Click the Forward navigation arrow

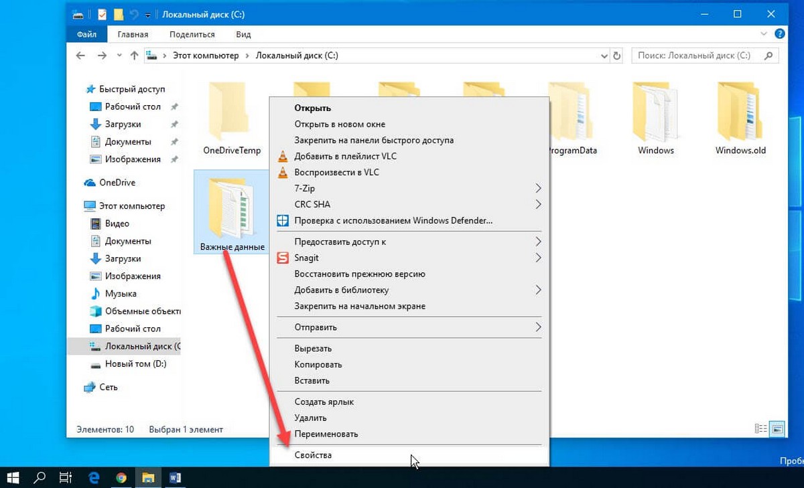(x=102, y=56)
